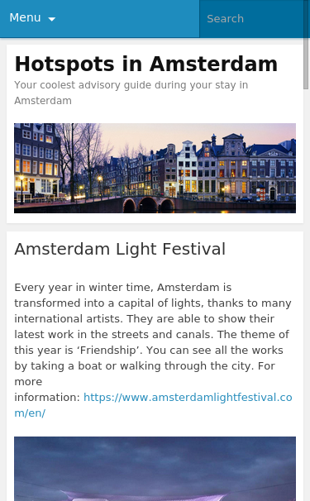The width and height of the screenshot is (310, 501).
Task: Click the 'transformed into a capital of lights' sentence
Action: [x=108, y=303]
